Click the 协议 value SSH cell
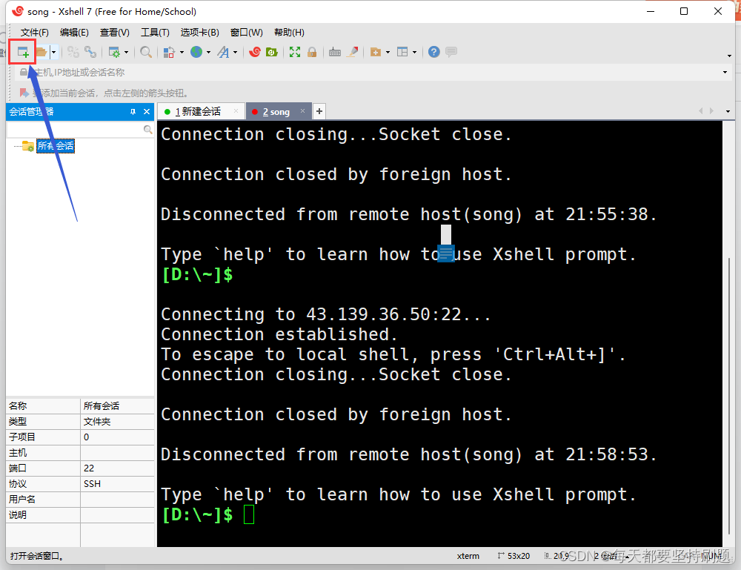The image size is (741, 570). point(117,483)
